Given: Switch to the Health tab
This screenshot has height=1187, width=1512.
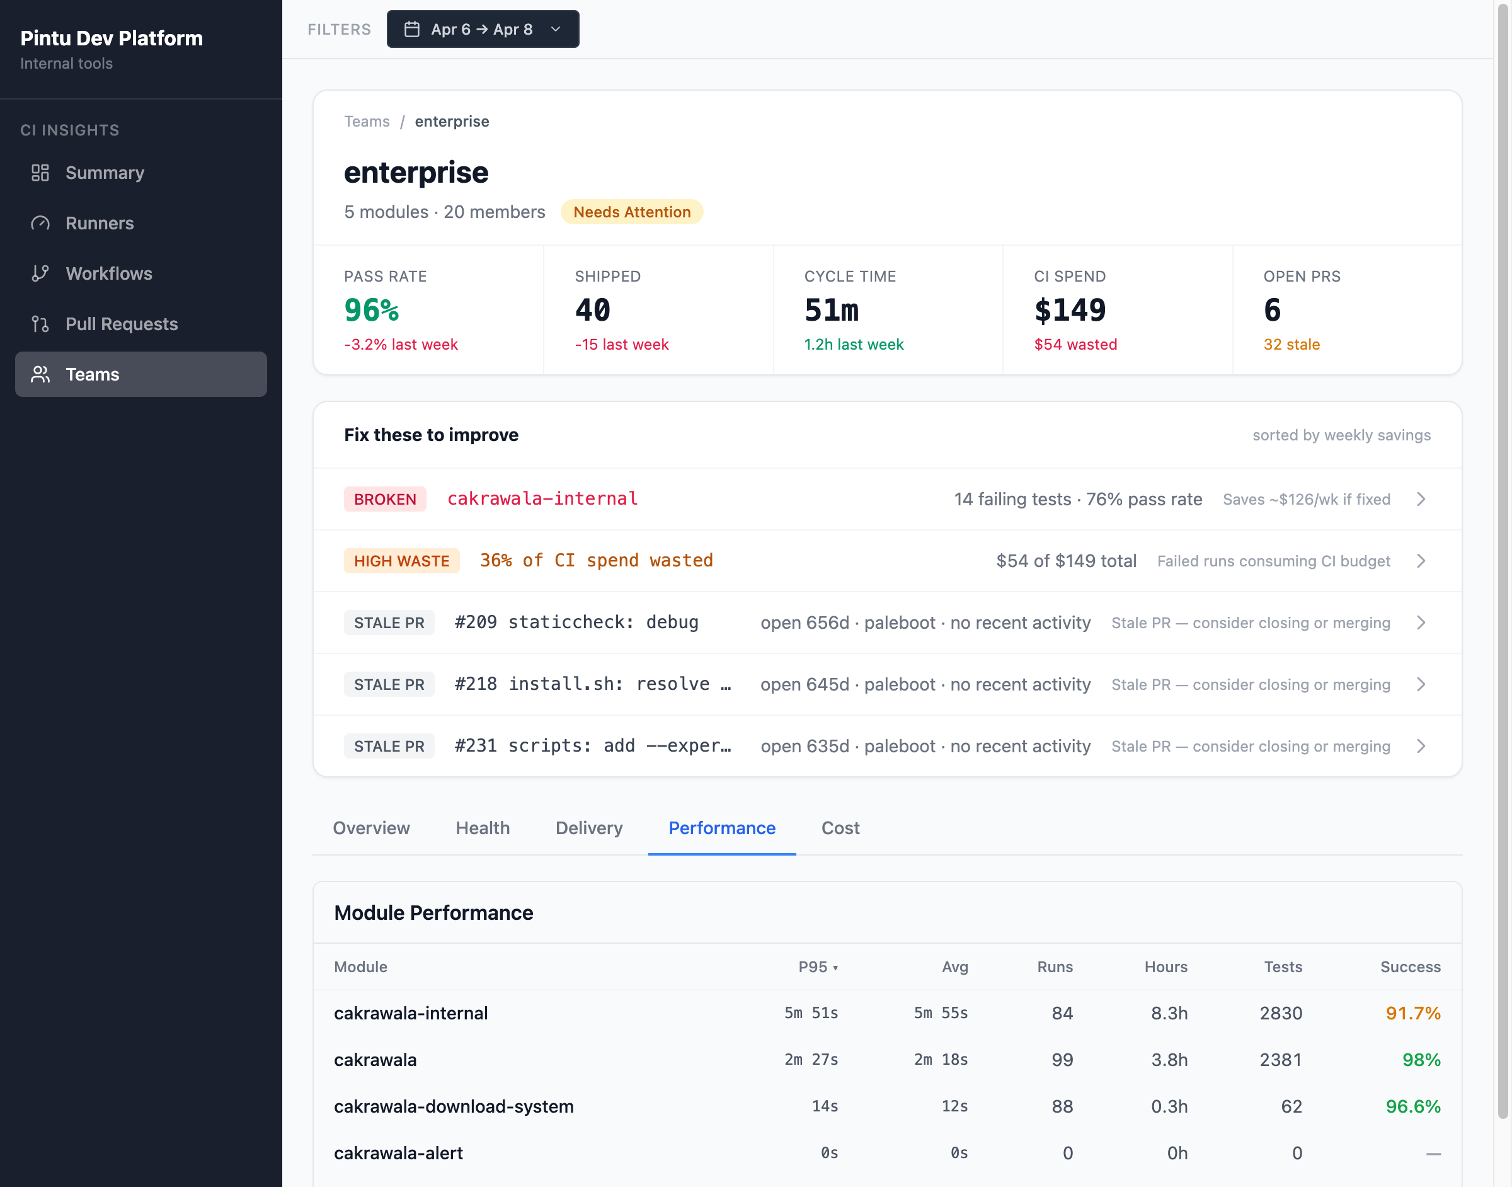Looking at the screenshot, I should coord(482,828).
